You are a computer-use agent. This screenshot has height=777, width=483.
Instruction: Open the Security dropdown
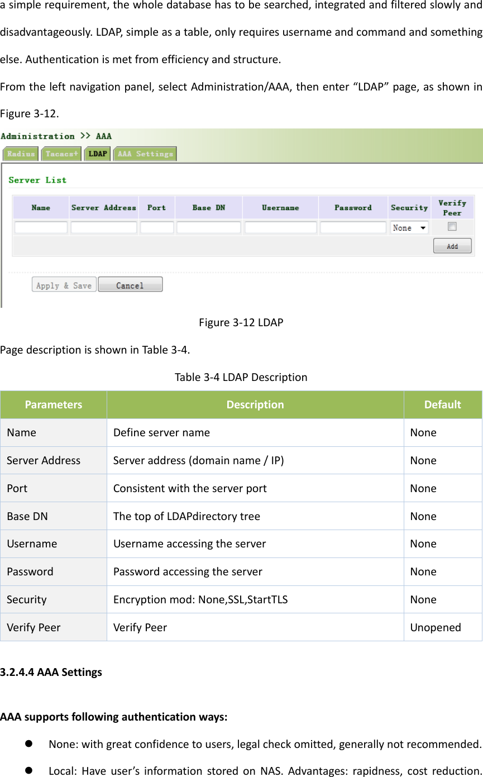click(x=409, y=226)
